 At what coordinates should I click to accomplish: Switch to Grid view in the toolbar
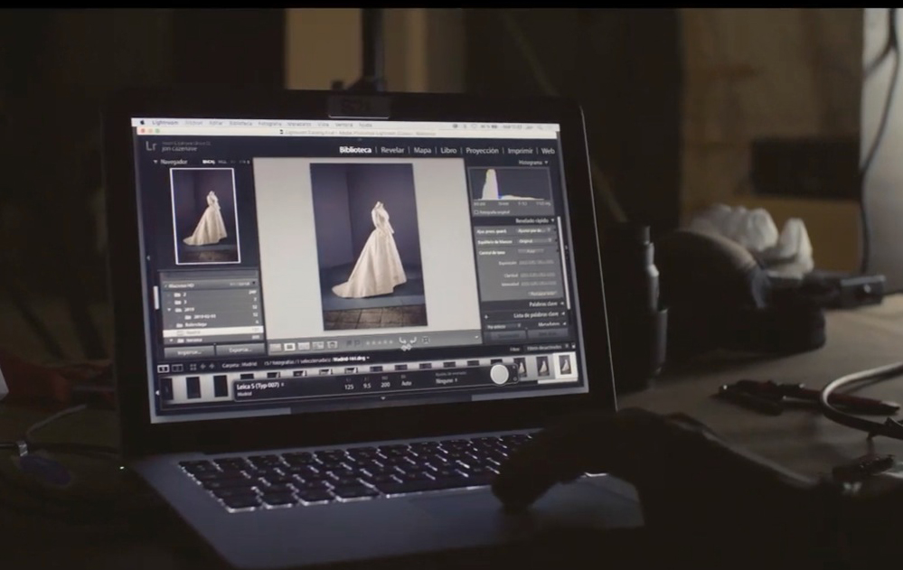pyautogui.click(x=276, y=345)
